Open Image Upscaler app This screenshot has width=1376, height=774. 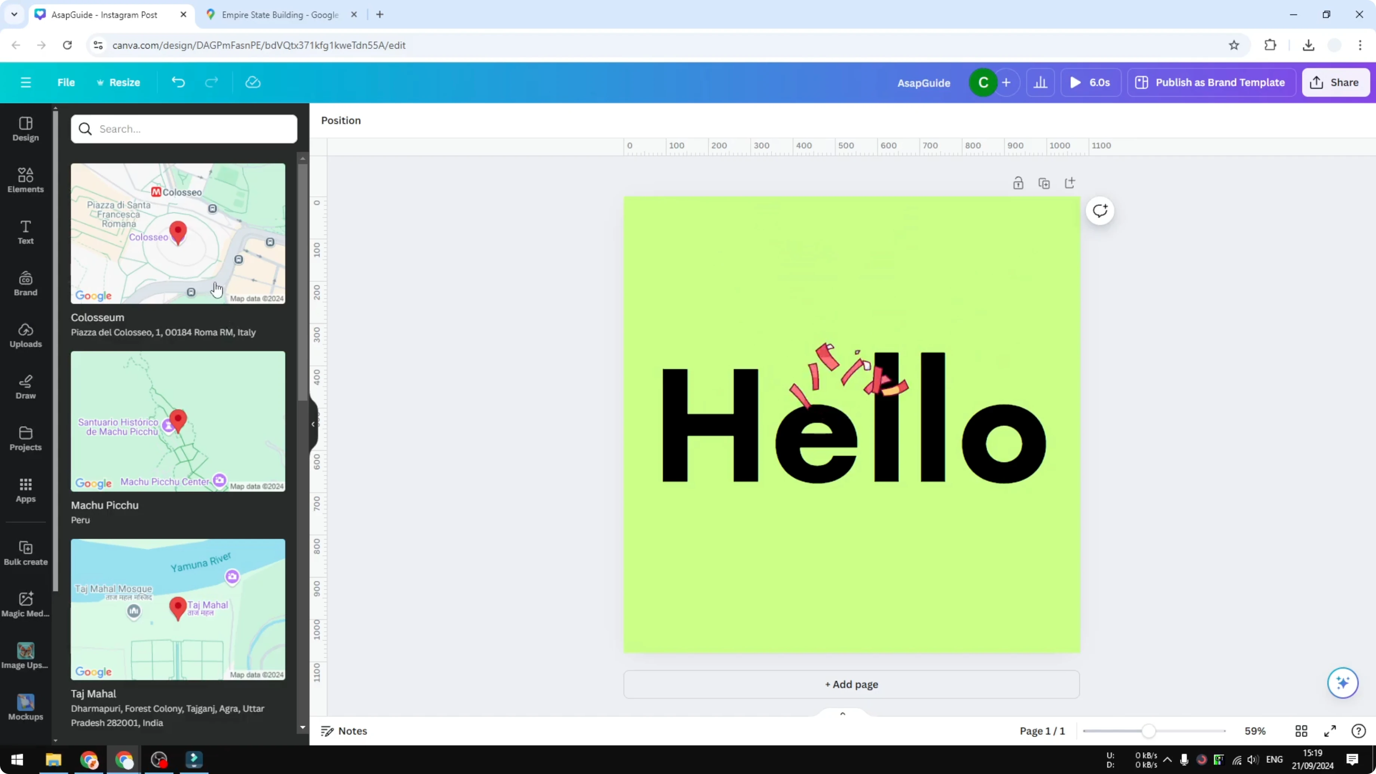[x=26, y=657]
